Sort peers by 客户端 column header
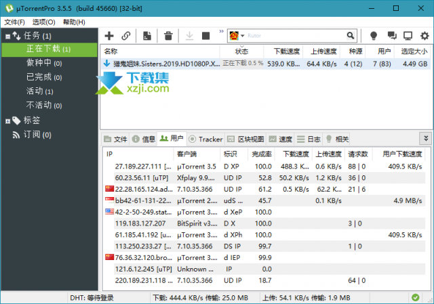 click(x=197, y=154)
